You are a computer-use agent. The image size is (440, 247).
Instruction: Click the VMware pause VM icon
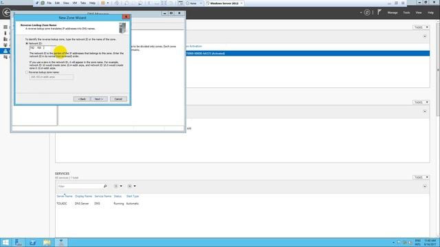[103, 3]
